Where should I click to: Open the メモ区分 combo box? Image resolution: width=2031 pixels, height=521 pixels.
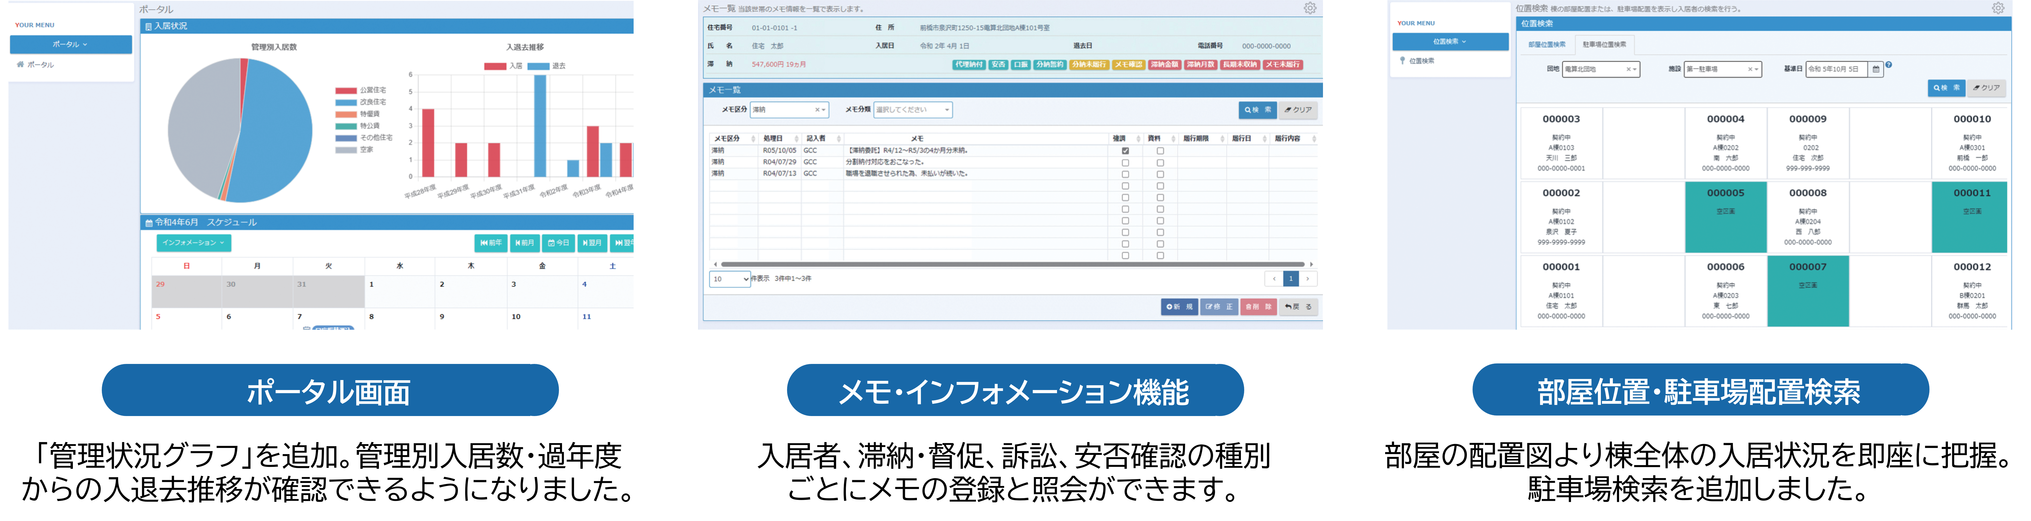pyautogui.click(x=789, y=110)
